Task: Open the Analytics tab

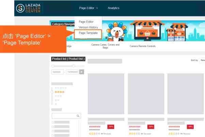Action: [x=113, y=8]
